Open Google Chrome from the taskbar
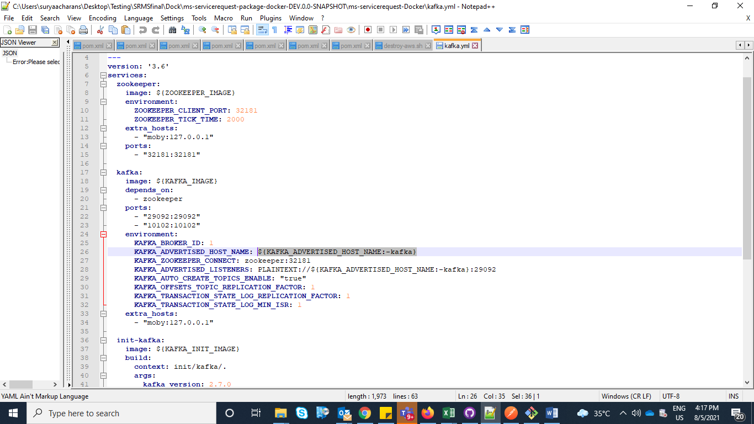 (x=364, y=413)
